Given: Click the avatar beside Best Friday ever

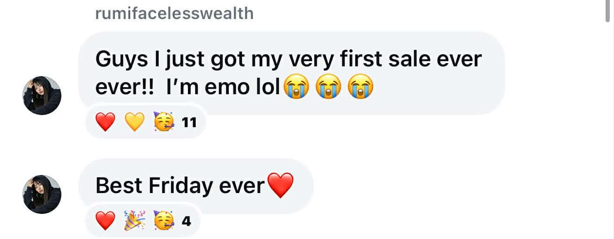Looking at the screenshot, I should pyautogui.click(x=42, y=194).
